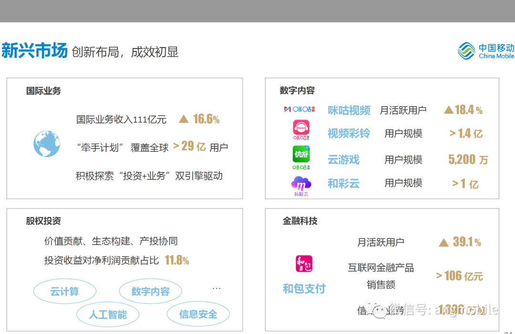Click the up triangle beside 39.1%

(444, 242)
